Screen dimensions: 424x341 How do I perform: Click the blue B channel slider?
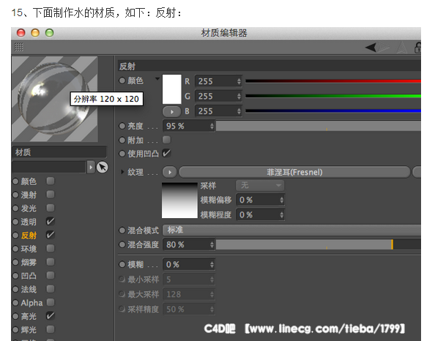pyautogui.click(x=333, y=110)
